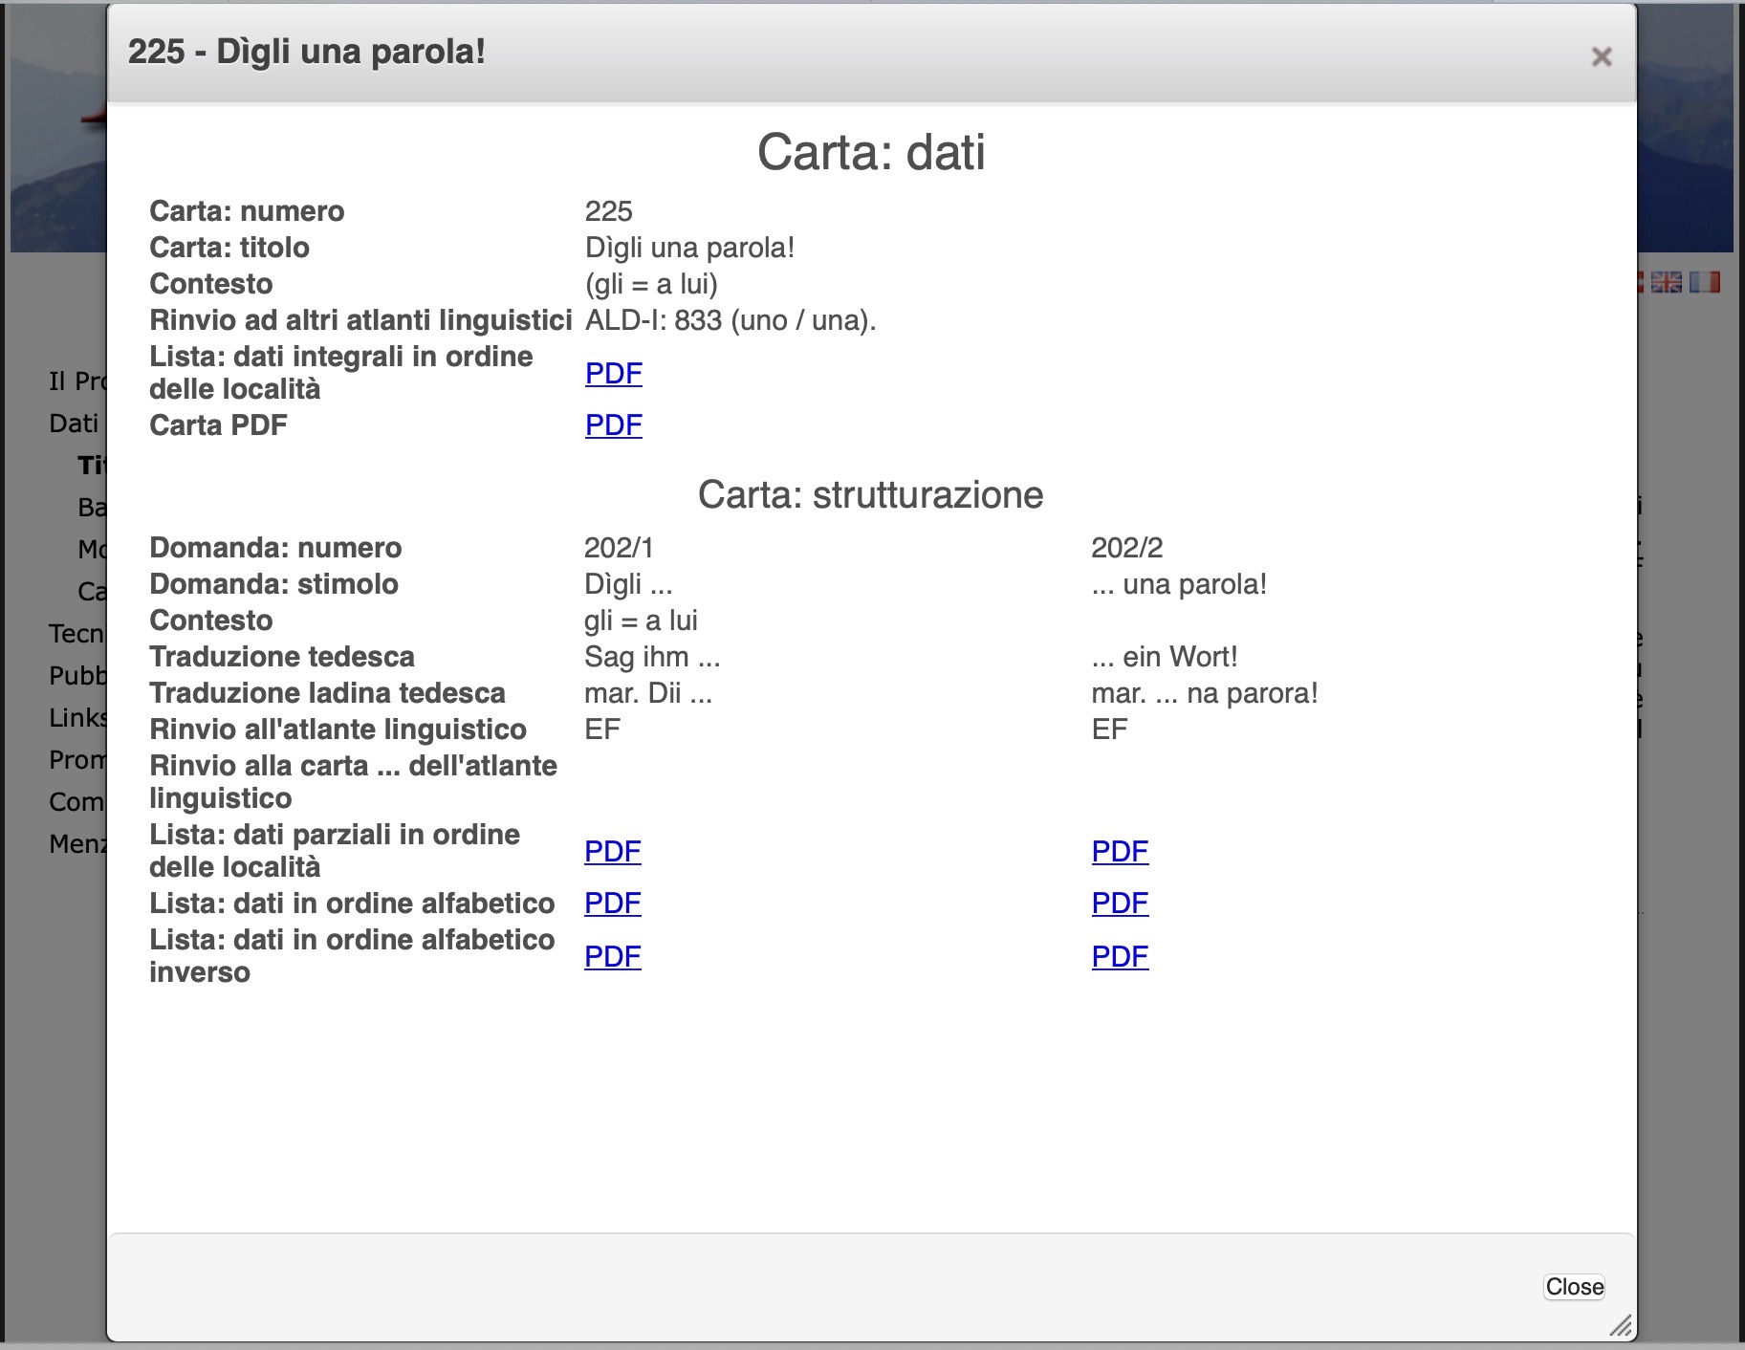
Task: Open dati parziali PDF for question 202/2
Action: pyautogui.click(x=1120, y=851)
